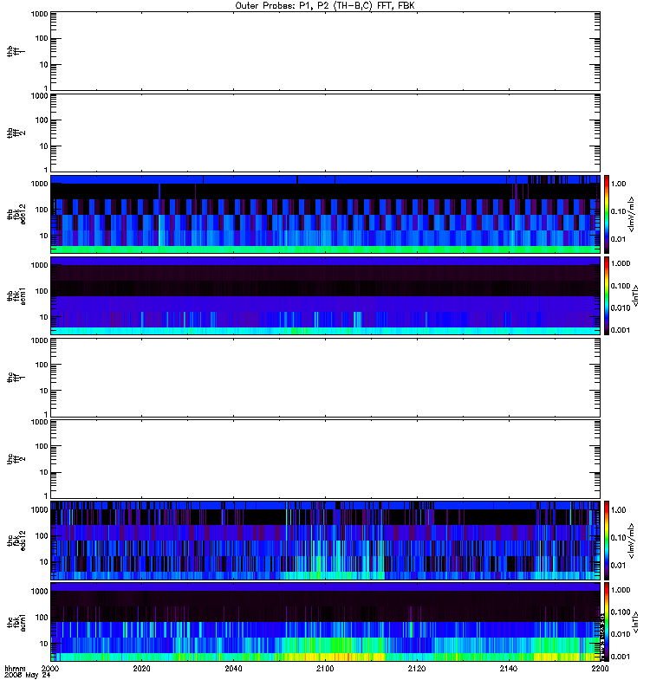This screenshot has height=693, width=650.
Task: Click the 1.00 value on thb edc12 color bar
Action: [x=618, y=184]
